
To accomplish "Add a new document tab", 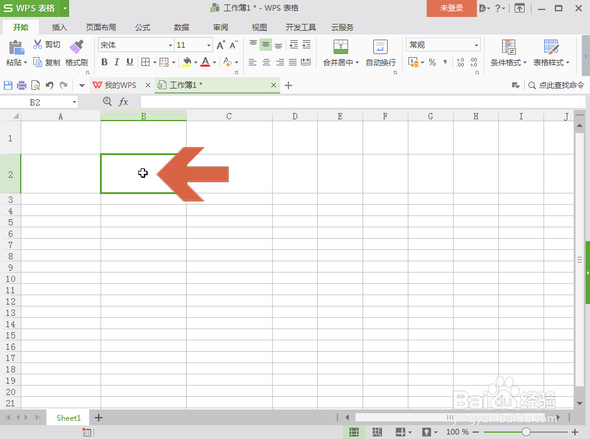I will point(288,85).
